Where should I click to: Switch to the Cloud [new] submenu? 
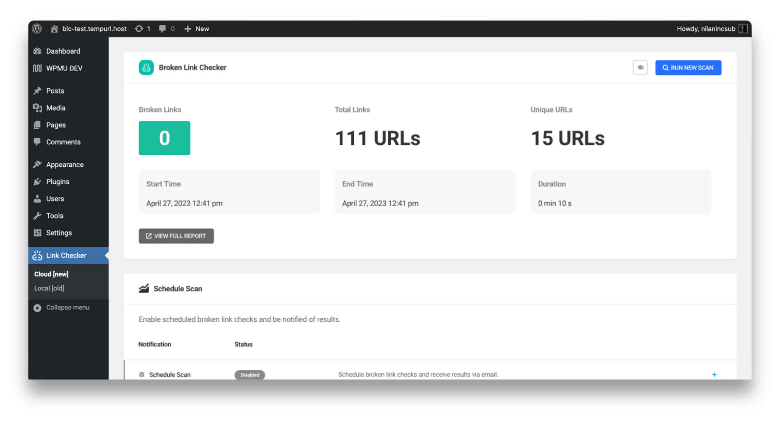coord(51,274)
